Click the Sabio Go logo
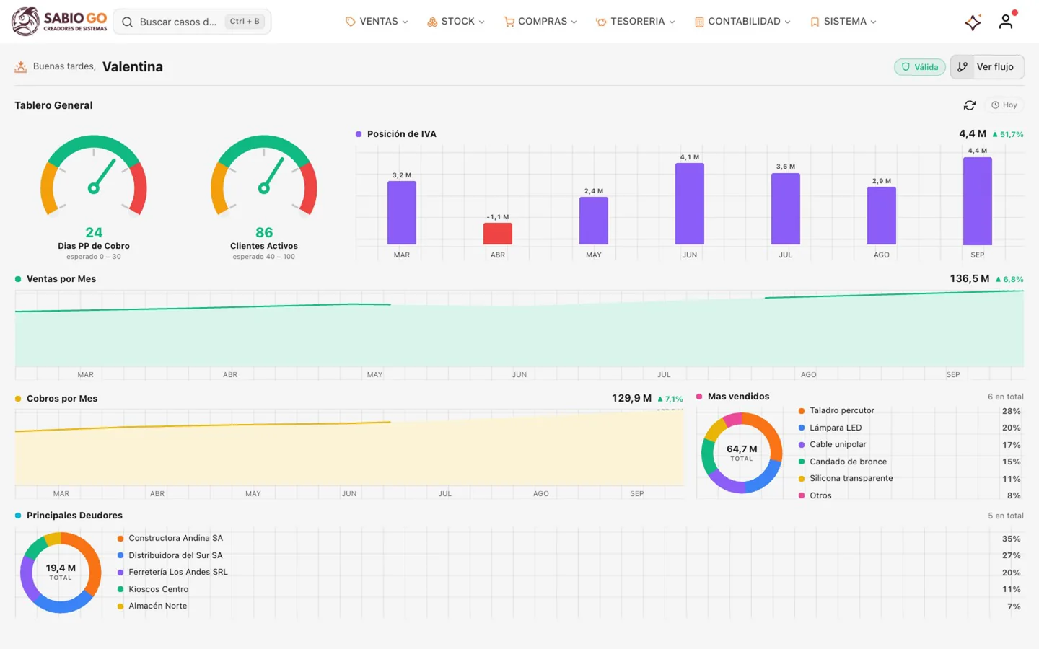The image size is (1039, 649). [59, 22]
